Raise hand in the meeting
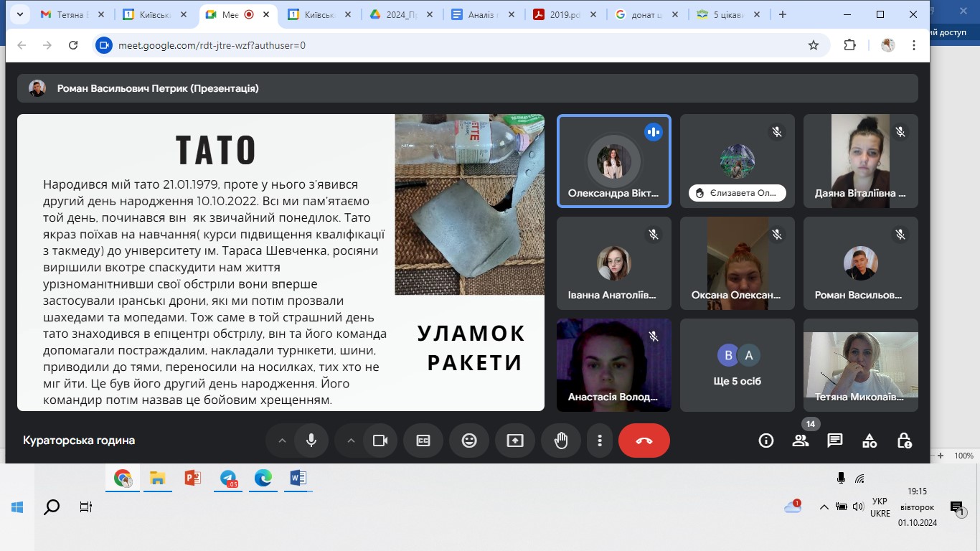The image size is (980, 551). point(561,441)
